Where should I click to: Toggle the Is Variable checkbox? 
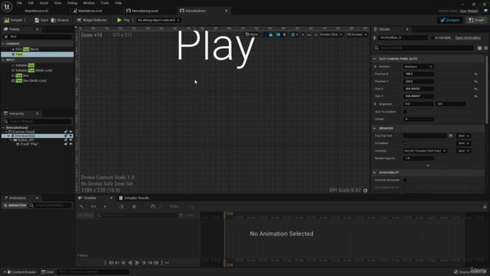click(x=432, y=38)
